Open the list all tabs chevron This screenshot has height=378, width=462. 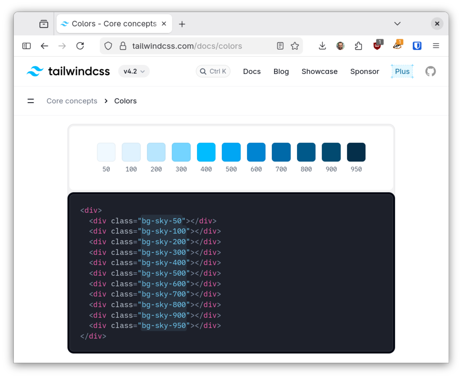(x=397, y=24)
